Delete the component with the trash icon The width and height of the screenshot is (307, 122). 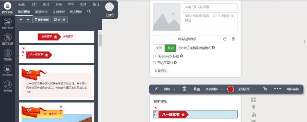184,89
